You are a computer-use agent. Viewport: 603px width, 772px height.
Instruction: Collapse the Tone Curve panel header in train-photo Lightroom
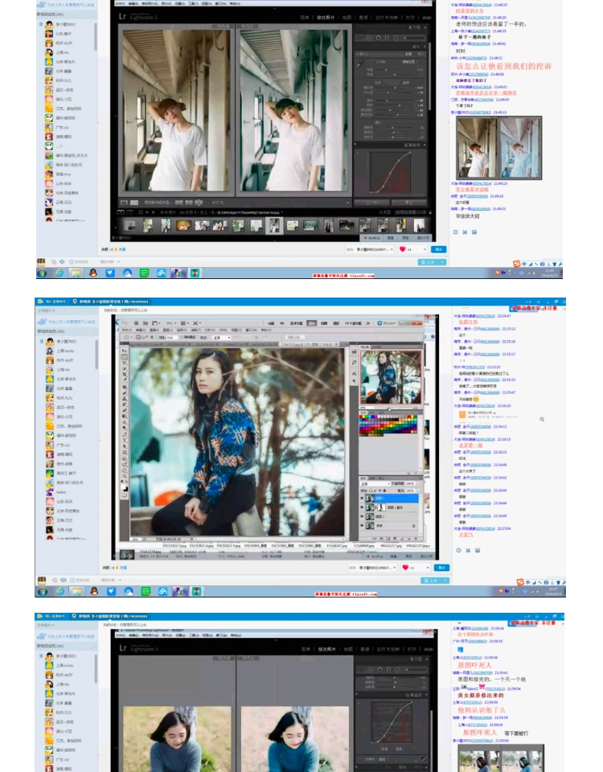(x=391, y=145)
